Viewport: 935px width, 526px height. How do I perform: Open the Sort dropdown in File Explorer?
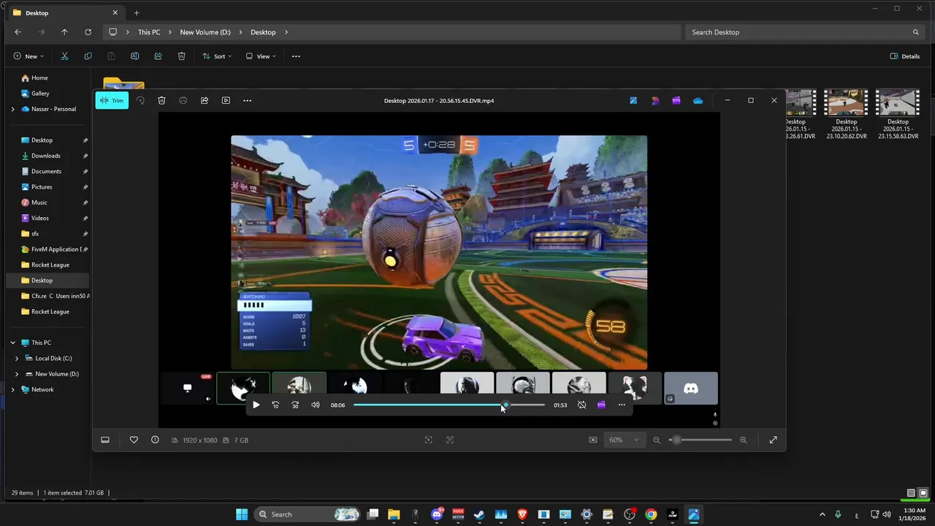point(217,56)
